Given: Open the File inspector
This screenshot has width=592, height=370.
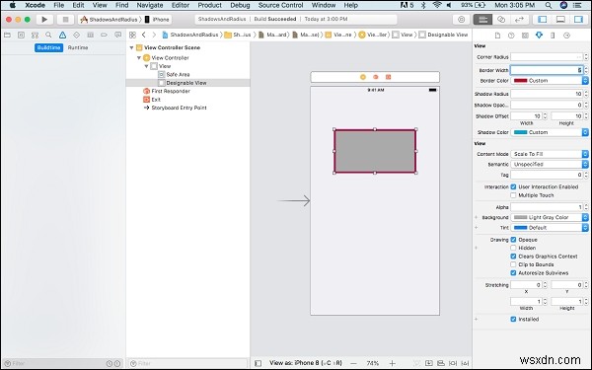Looking at the screenshot, I should pos(497,36).
